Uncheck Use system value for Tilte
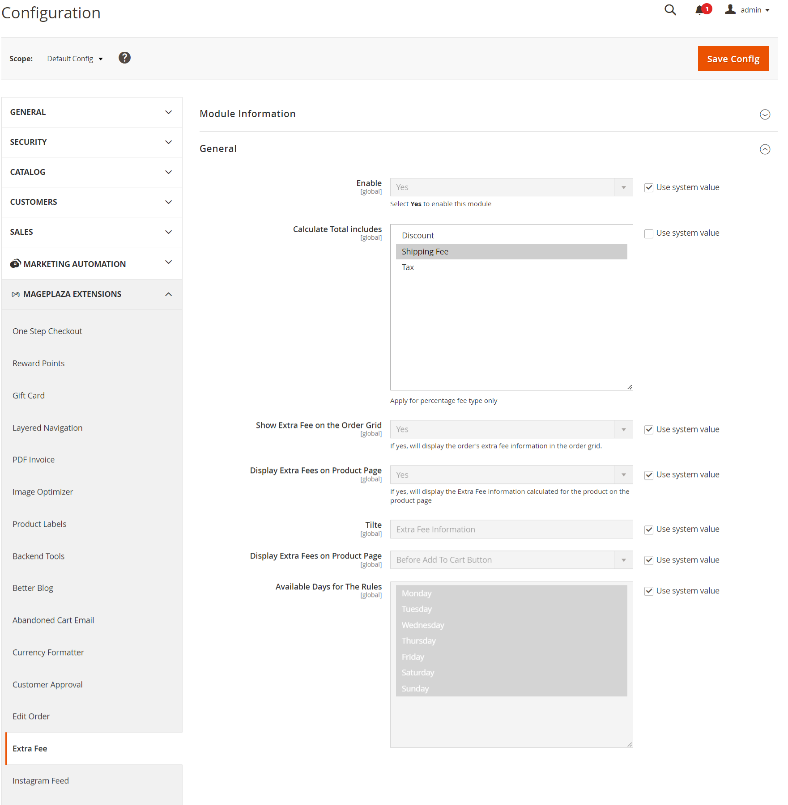788x805 pixels. pyautogui.click(x=648, y=530)
